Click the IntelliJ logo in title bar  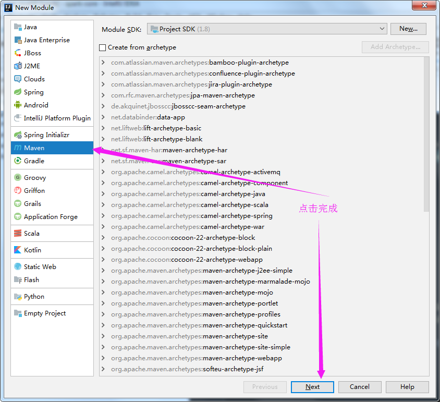point(8,8)
